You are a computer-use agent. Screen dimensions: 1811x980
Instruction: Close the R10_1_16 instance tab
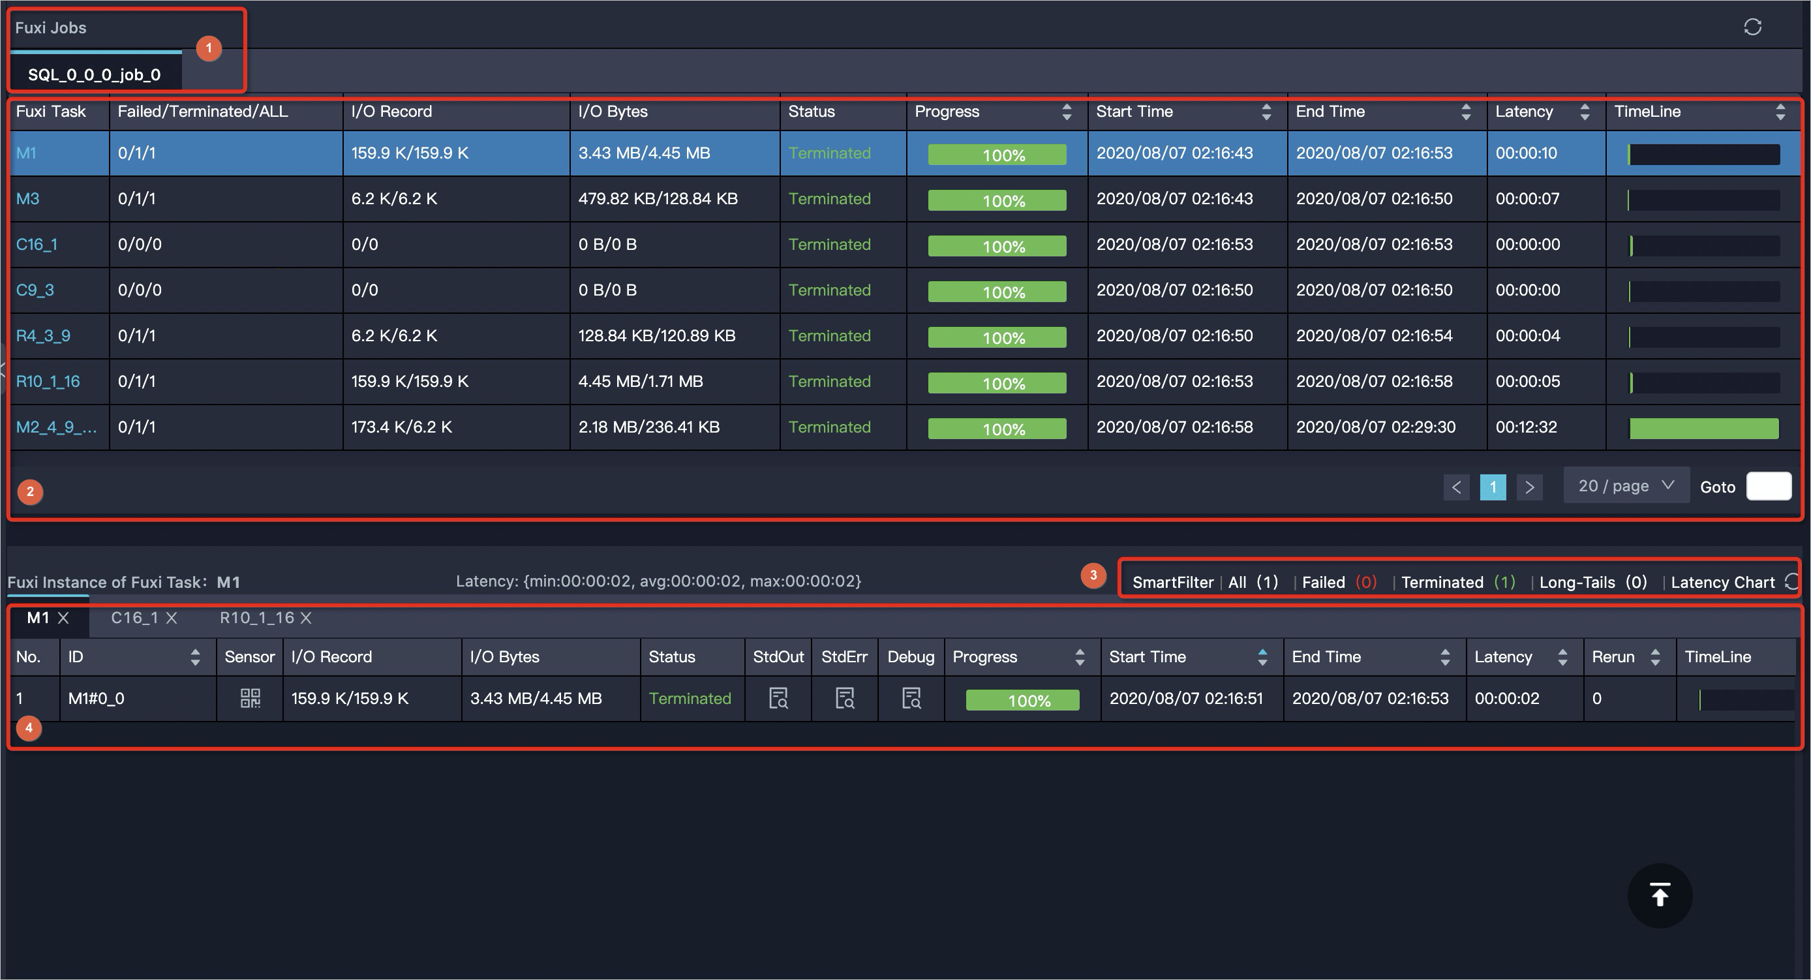pos(306,618)
